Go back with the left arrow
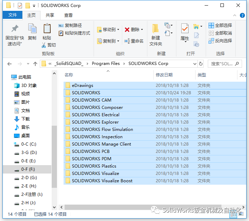The width and height of the screenshot is (249, 221). (9, 64)
